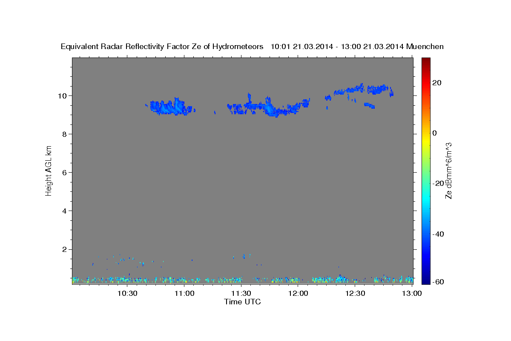Click the 'Time UTC' axis label
This screenshot has height=341, width=511.
(x=242, y=302)
